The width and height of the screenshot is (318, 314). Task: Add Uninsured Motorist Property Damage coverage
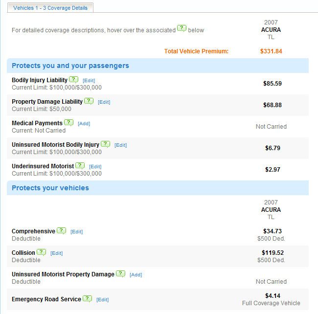click(x=136, y=274)
